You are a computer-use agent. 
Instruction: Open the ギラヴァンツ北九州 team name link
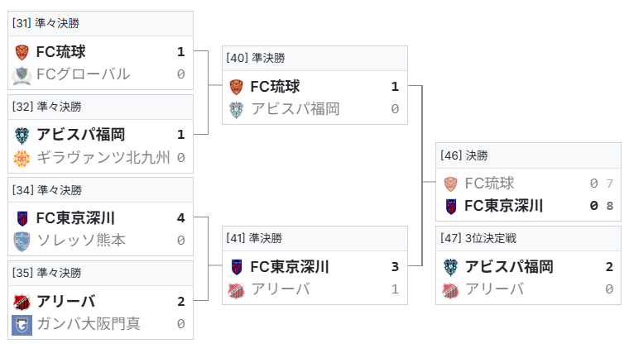click(103, 157)
